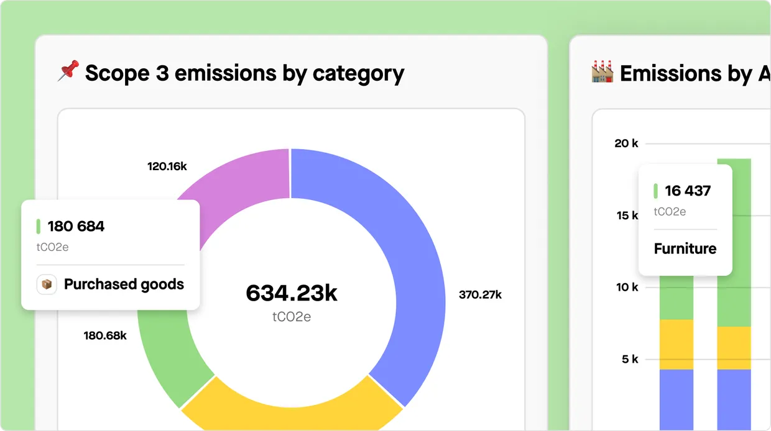Click the 120.16k data label
The image size is (771, 431).
[x=167, y=166]
